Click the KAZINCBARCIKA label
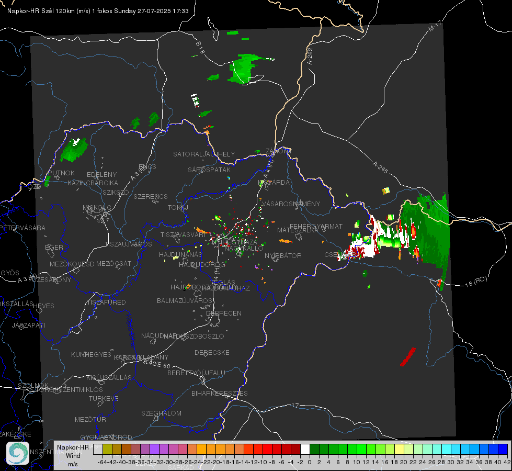512x471 pixels. (93, 183)
